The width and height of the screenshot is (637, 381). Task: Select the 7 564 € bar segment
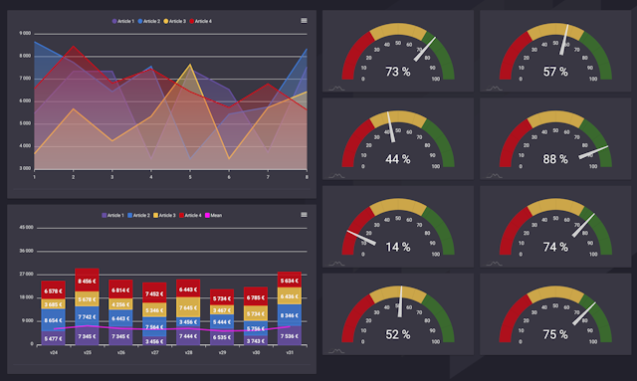pyautogui.click(x=154, y=326)
